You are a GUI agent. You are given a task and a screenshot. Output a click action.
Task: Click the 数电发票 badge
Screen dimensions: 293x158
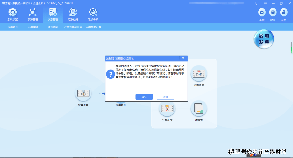tap(263, 39)
